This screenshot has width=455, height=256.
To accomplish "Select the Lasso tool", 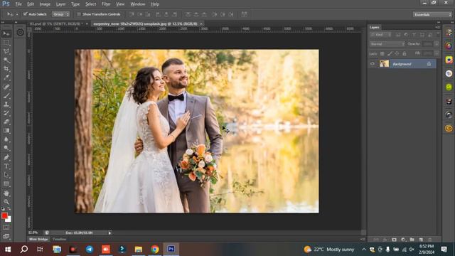I will [x=6, y=51].
